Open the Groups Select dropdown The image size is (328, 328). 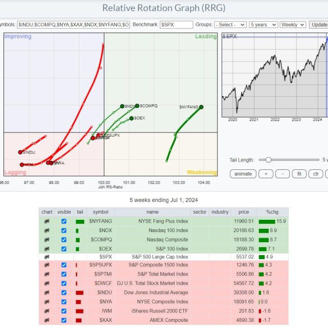coord(230,25)
